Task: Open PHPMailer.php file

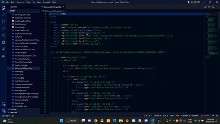Action: pos(21,106)
